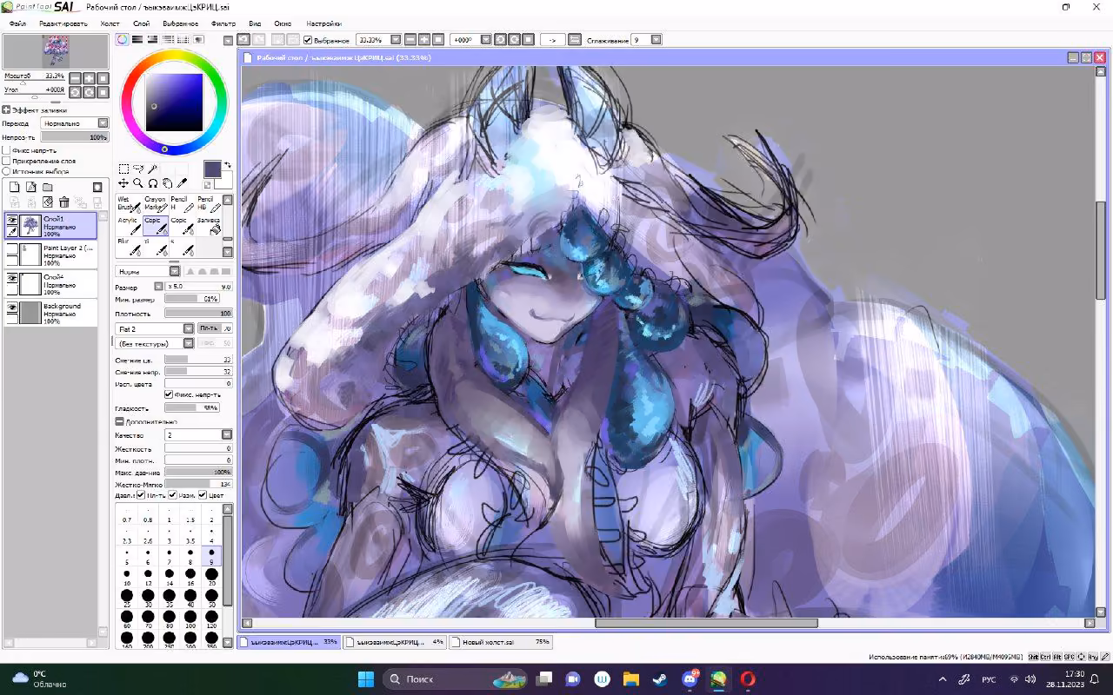Switch to the Новый холст.sai document tab
This screenshot has height=695, width=1113.
pyautogui.click(x=502, y=642)
